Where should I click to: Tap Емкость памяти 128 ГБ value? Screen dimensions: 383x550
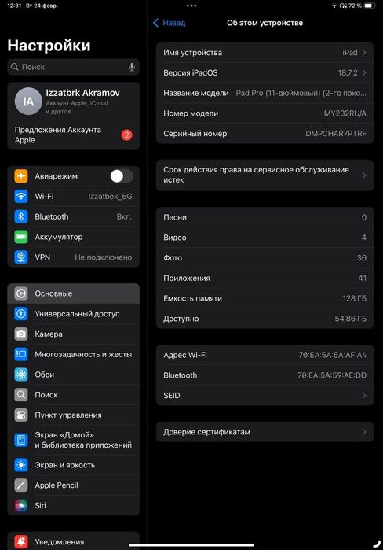point(354,298)
